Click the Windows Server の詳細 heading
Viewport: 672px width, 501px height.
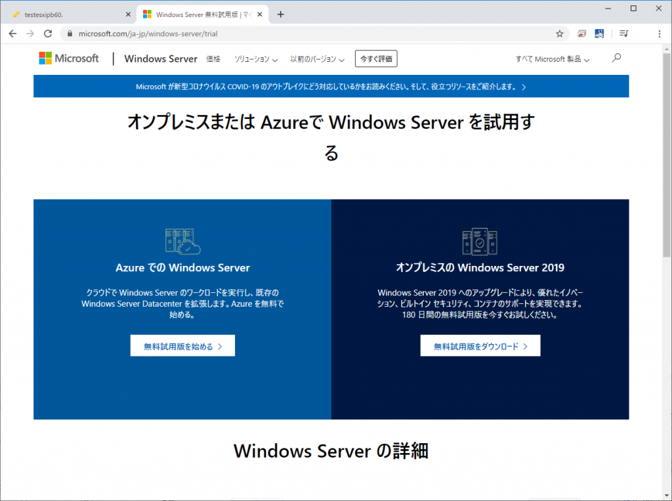coord(331,451)
